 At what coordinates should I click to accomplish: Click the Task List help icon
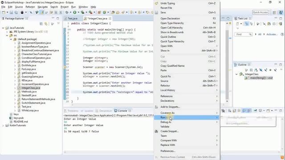(282, 34)
